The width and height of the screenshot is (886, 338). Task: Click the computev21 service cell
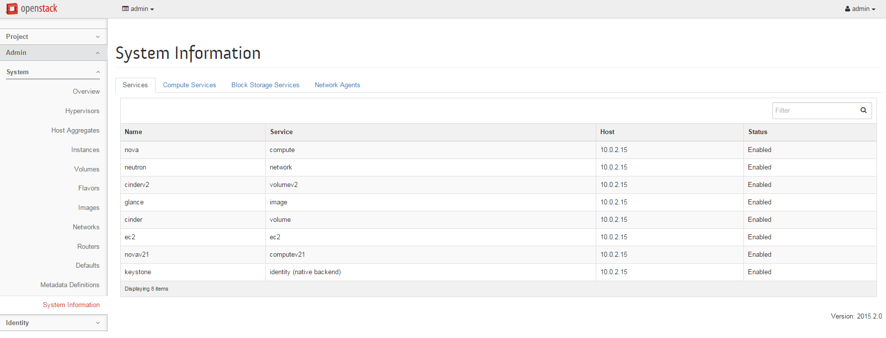click(x=431, y=254)
